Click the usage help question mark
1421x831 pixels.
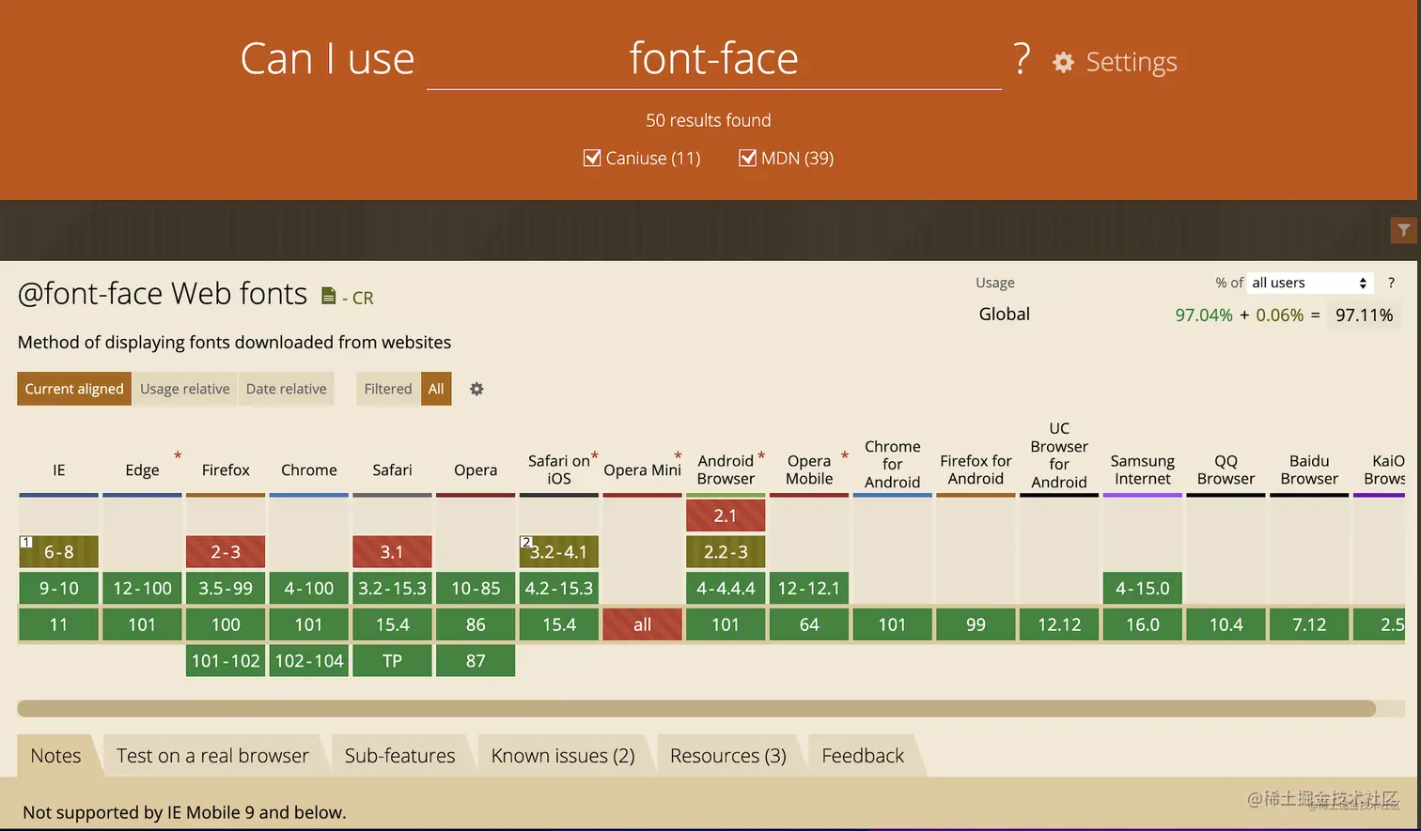click(x=1391, y=283)
